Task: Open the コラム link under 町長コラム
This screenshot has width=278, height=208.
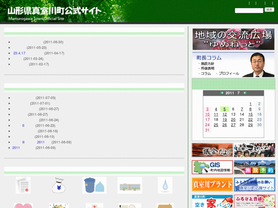Action: coord(206,73)
